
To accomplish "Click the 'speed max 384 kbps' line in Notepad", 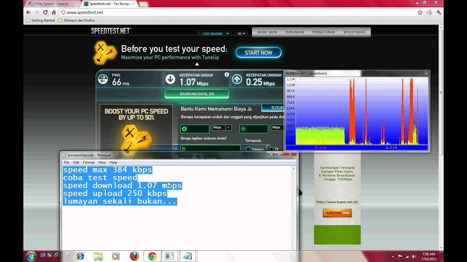I will point(107,170).
